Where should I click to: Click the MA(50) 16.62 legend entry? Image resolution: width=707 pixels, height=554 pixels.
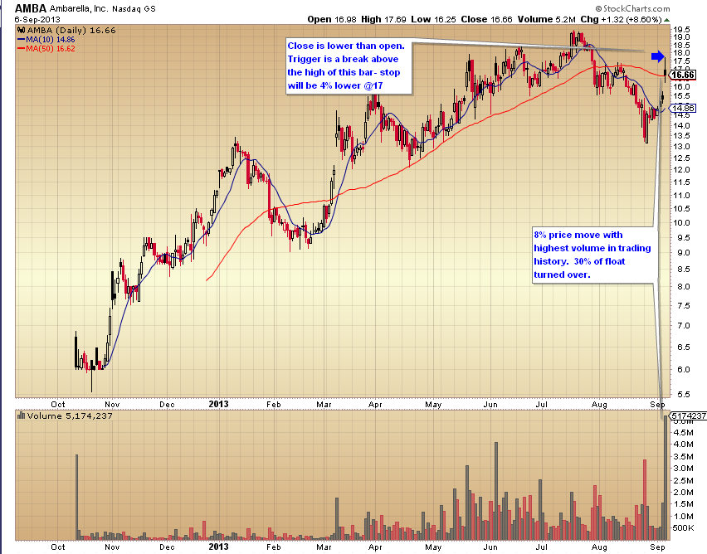coord(46,49)
